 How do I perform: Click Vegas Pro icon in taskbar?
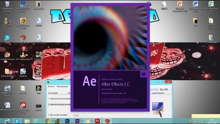click(x=7, y=121)
